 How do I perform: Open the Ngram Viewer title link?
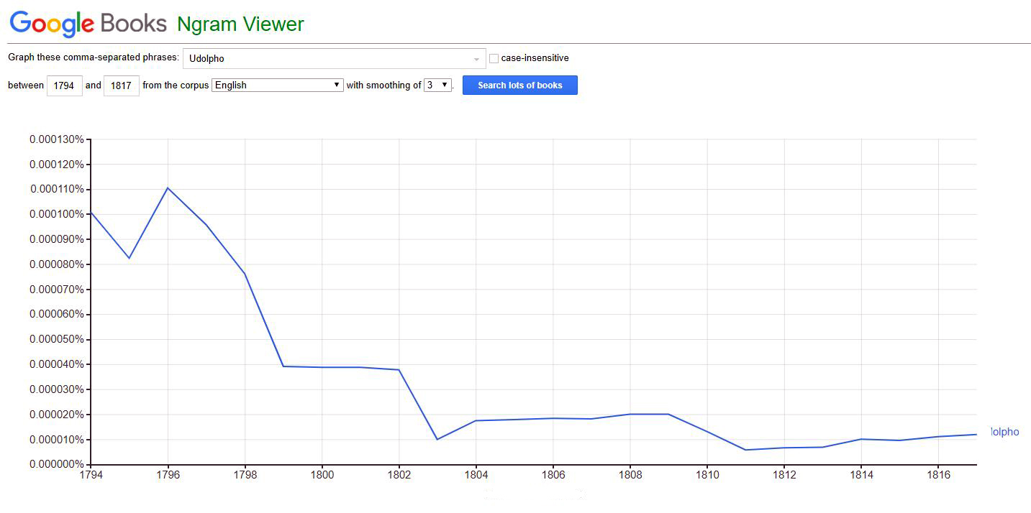point(240,24)
